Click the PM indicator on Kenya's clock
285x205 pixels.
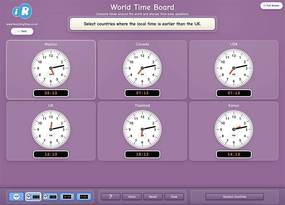click(234, 136)
